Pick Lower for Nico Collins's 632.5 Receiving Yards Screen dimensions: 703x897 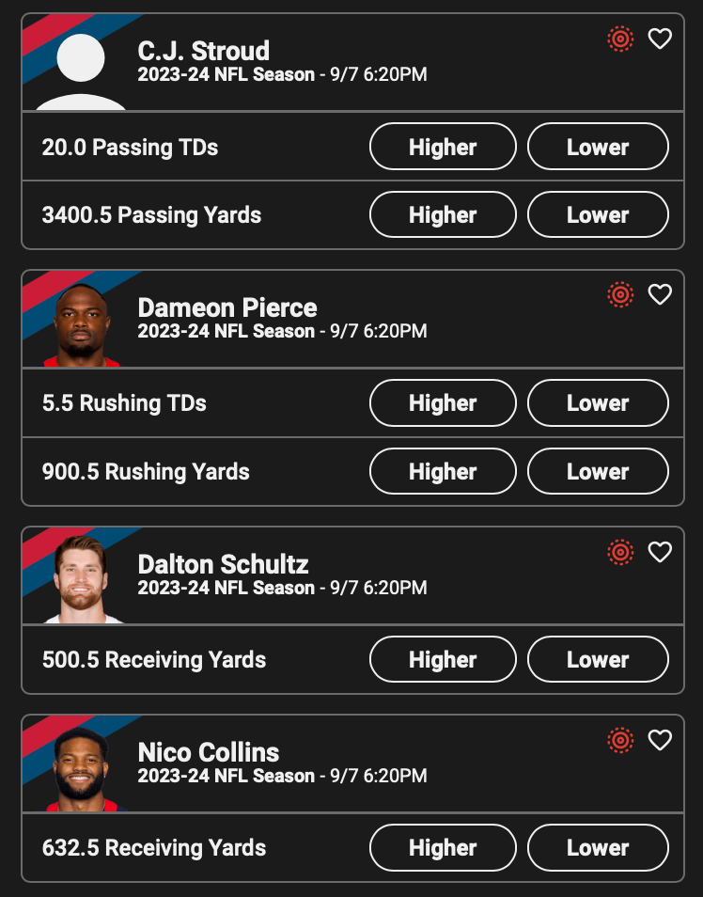pos(598,848)
